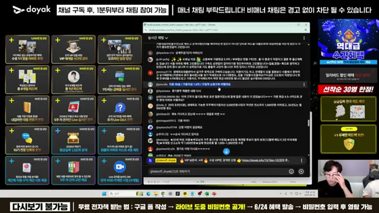Click the live chat vertical scrollbar thumb
The width and height of the screenshot is (379, 213).
click(308, 123)
